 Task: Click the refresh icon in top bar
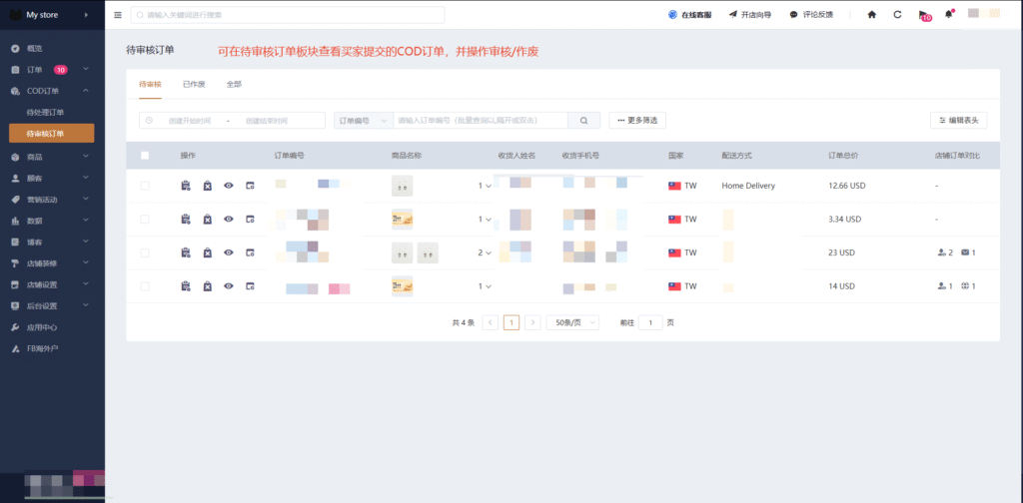click(897, 15)
